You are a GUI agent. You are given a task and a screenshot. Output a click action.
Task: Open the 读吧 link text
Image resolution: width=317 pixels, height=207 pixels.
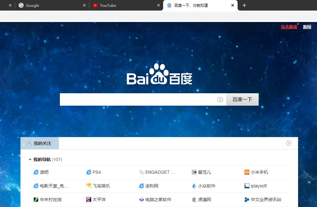click(44, 172)
